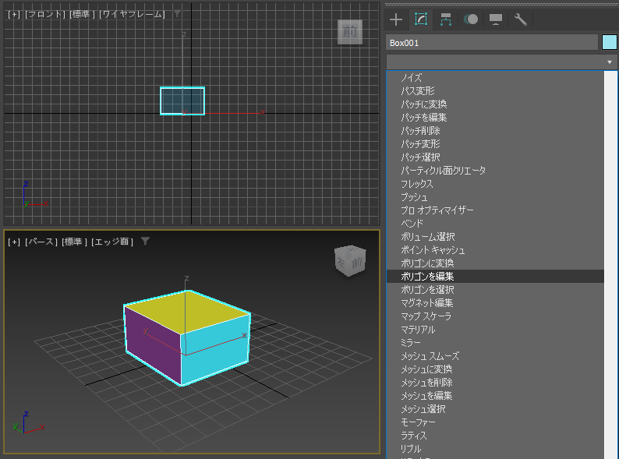Image resolution: width=619 pixels, height=459 pixels.
Task: Open the [フロント] view menu
Action: tap(45, 14)
